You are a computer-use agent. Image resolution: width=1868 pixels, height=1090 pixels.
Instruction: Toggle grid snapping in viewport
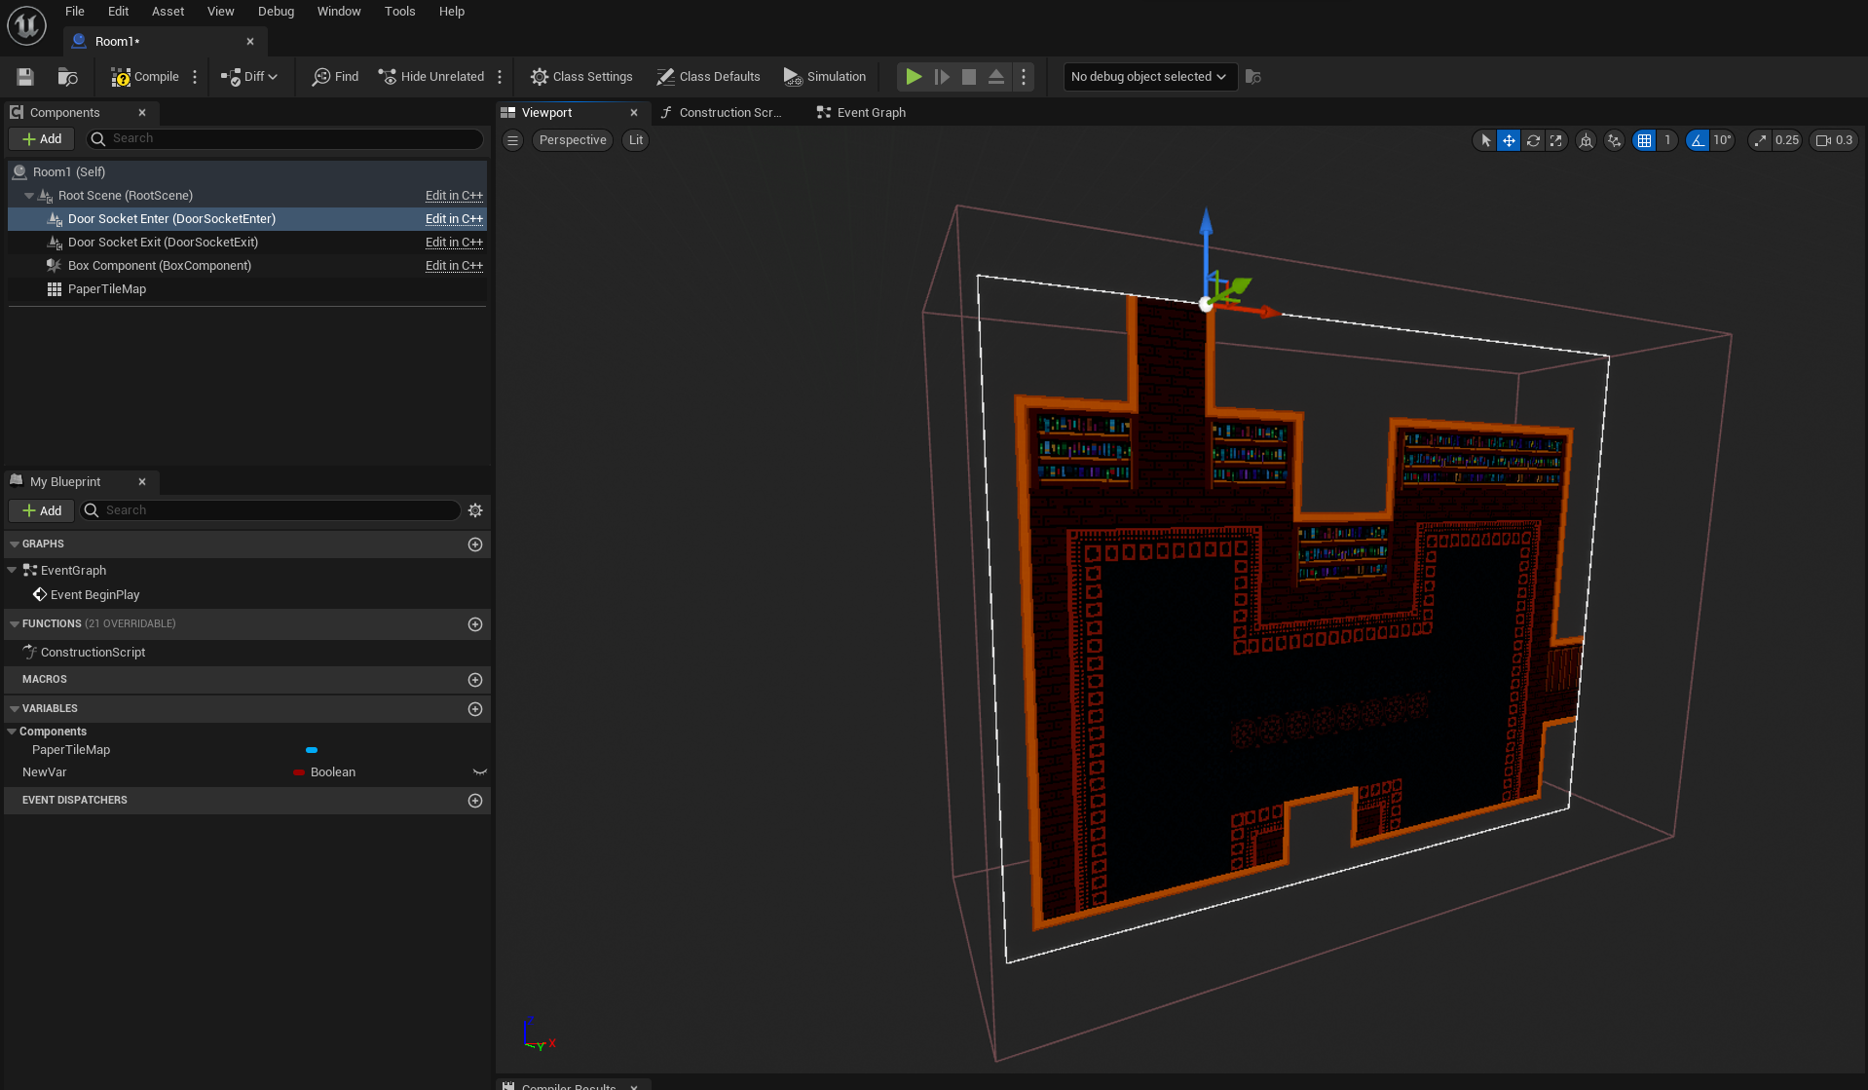click(x=1644, y=140)
